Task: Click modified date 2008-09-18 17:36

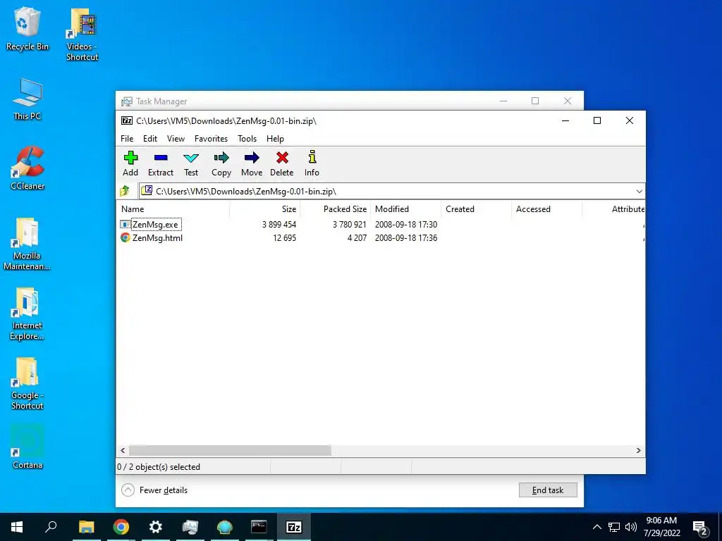Action: [406, 238]
